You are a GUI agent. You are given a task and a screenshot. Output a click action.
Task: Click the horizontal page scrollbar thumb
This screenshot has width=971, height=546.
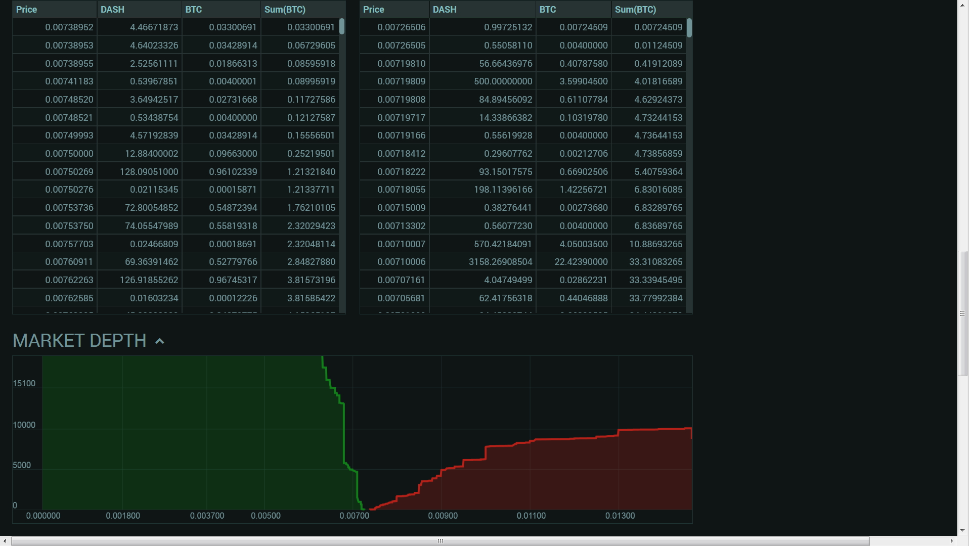point(440,541)
